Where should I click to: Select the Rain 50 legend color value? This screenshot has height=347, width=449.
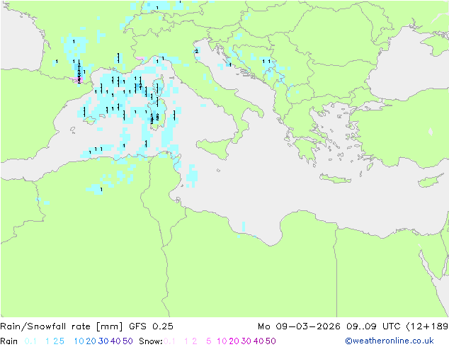(127, 341)
